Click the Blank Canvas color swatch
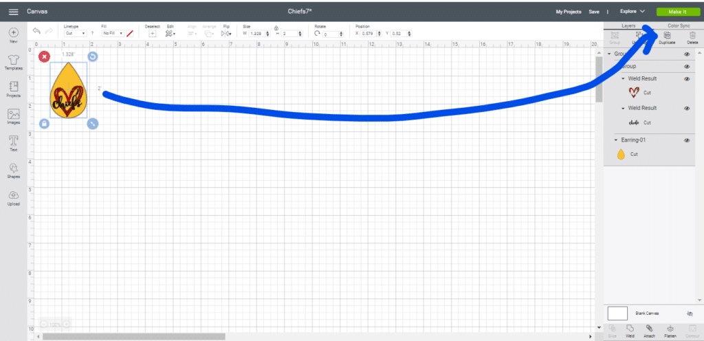The image size is (704, 341). [618, 313]
